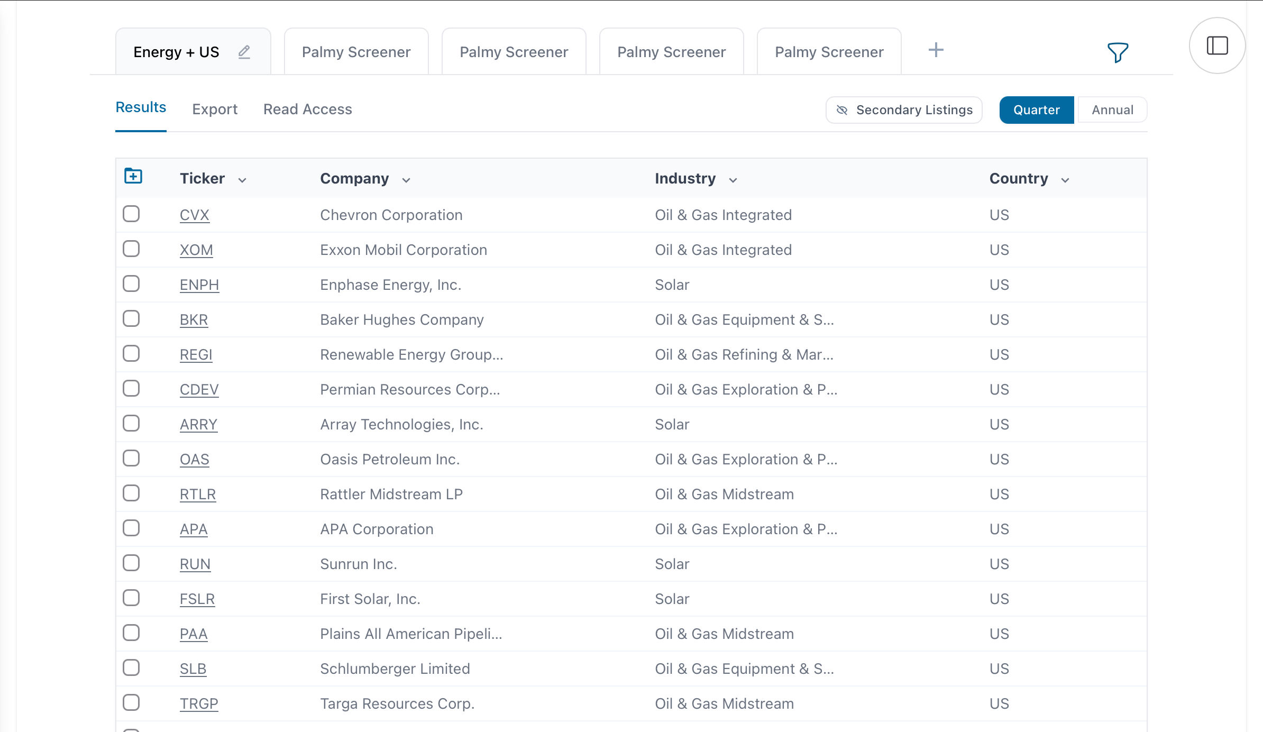Click the Rattler Midstream LP cell

[x=391, y=495]
